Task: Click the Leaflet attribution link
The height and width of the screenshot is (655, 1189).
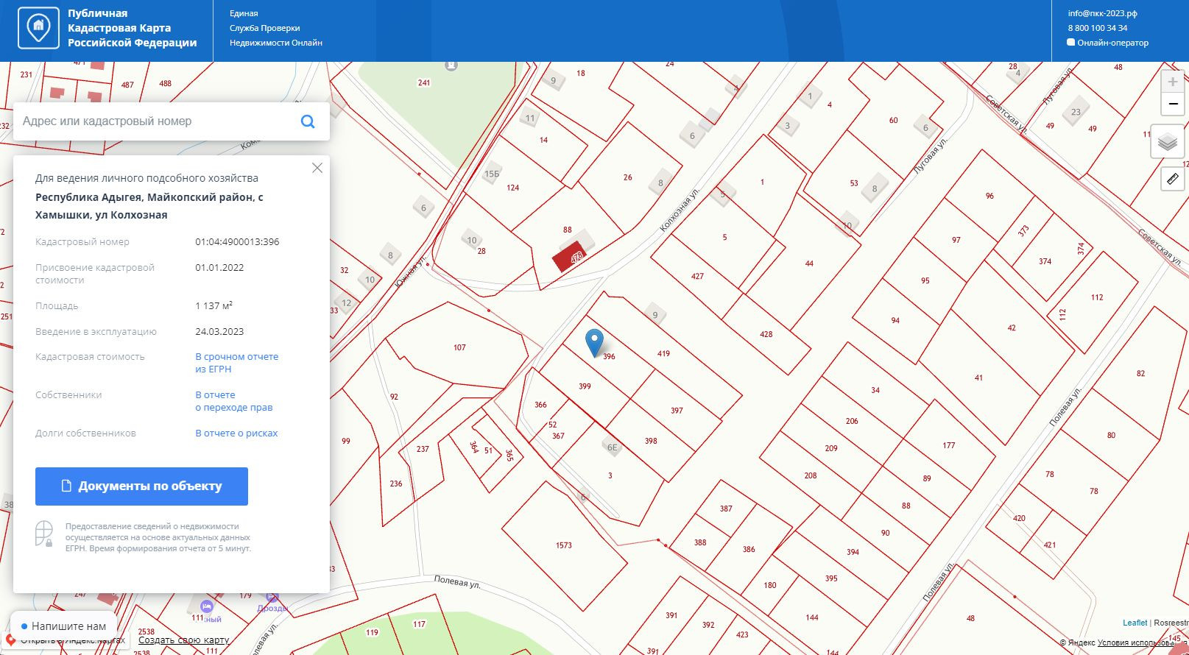Action: point(1135,623)
